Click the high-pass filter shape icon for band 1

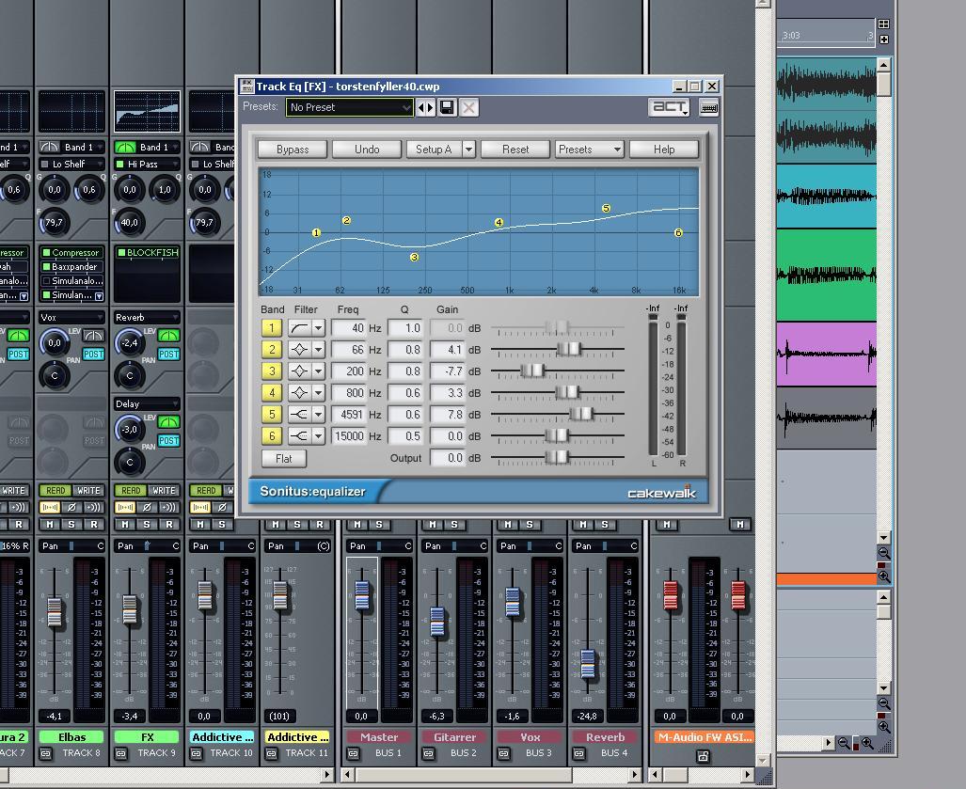[x=299, y=328]
